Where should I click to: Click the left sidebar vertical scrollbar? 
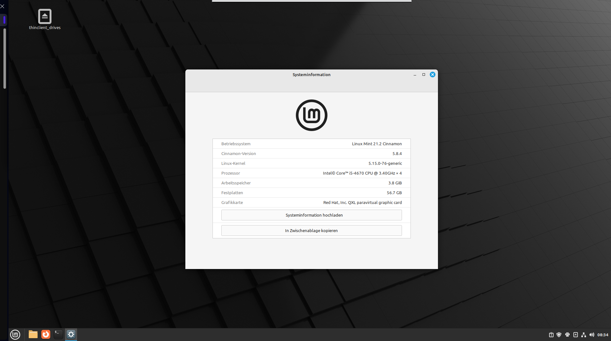coord(5,59)
